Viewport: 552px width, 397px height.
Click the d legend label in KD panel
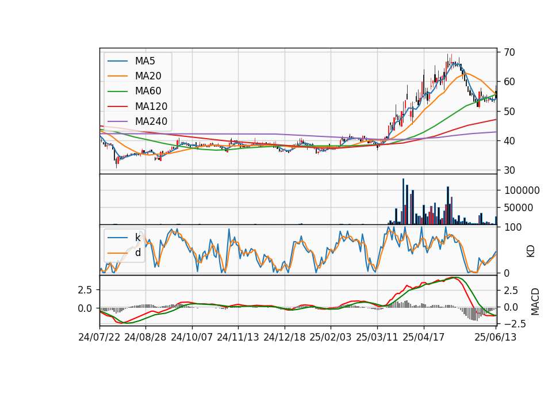pos(138,253)
